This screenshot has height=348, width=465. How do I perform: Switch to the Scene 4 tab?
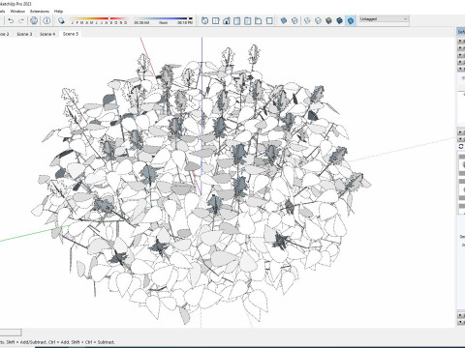pyautogui.click(x=47, y=34)
